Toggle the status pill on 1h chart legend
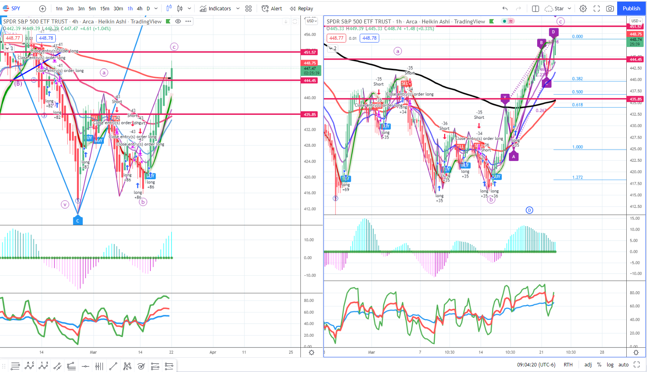This screenshot has height=372, width=647. coord(507,21)
